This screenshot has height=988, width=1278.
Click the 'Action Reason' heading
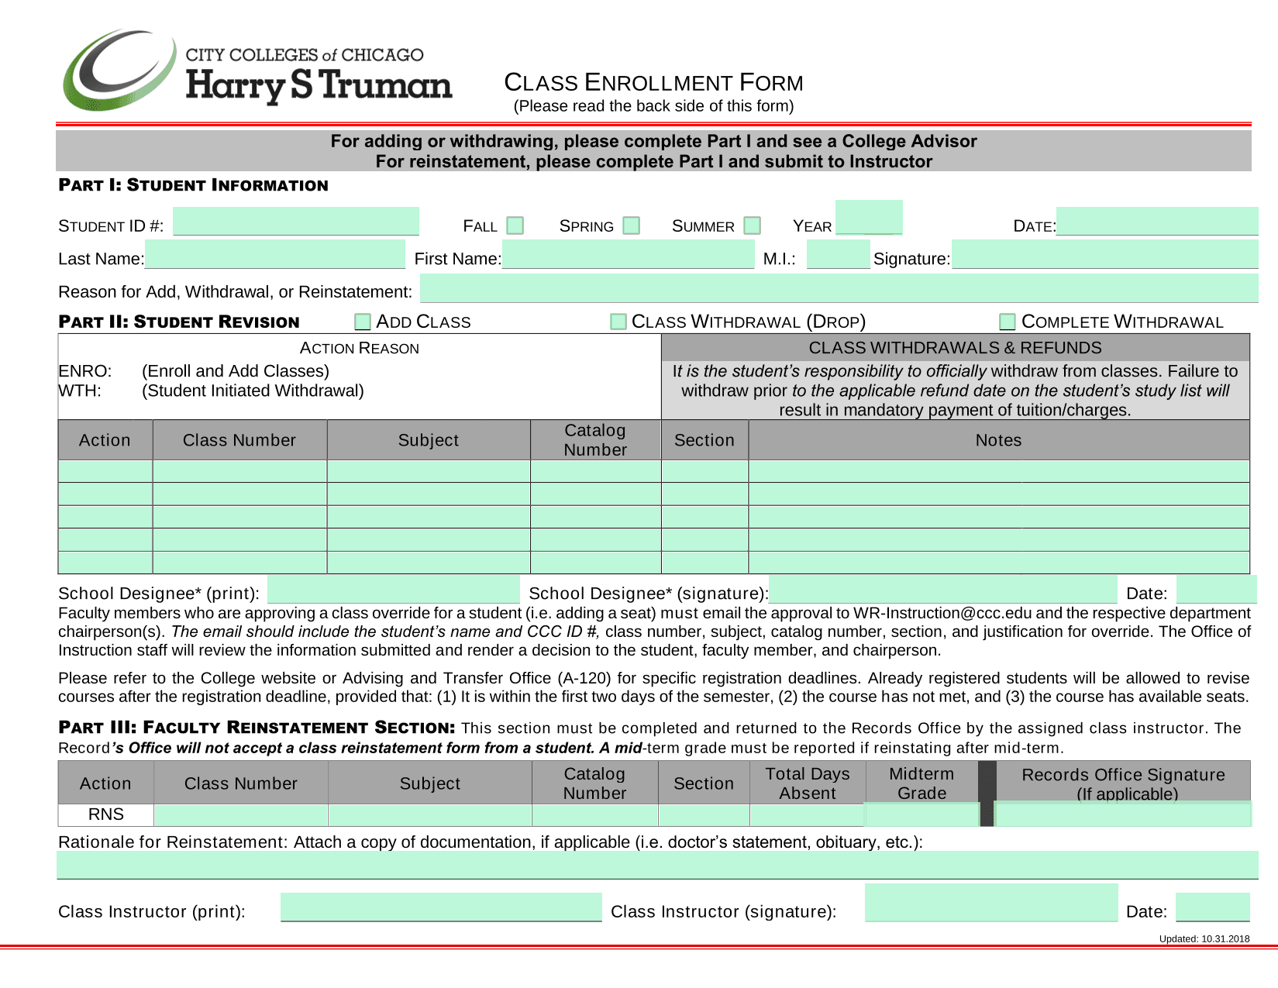pos(360,348)
